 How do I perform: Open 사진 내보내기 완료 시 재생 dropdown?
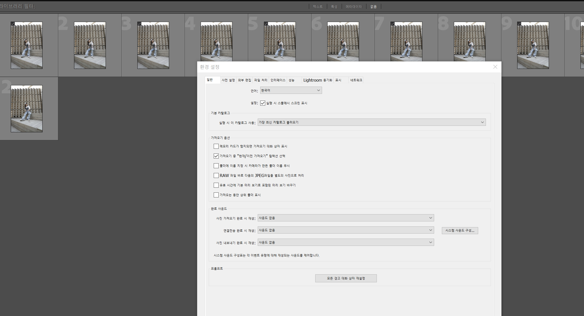pyautogui.click(x=346, y=242)
